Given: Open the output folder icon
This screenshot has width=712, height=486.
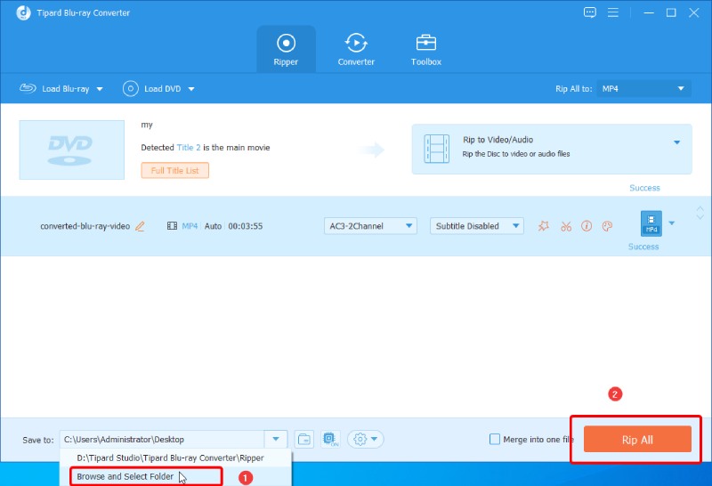Looking at the screenshot, I should 303,439.
